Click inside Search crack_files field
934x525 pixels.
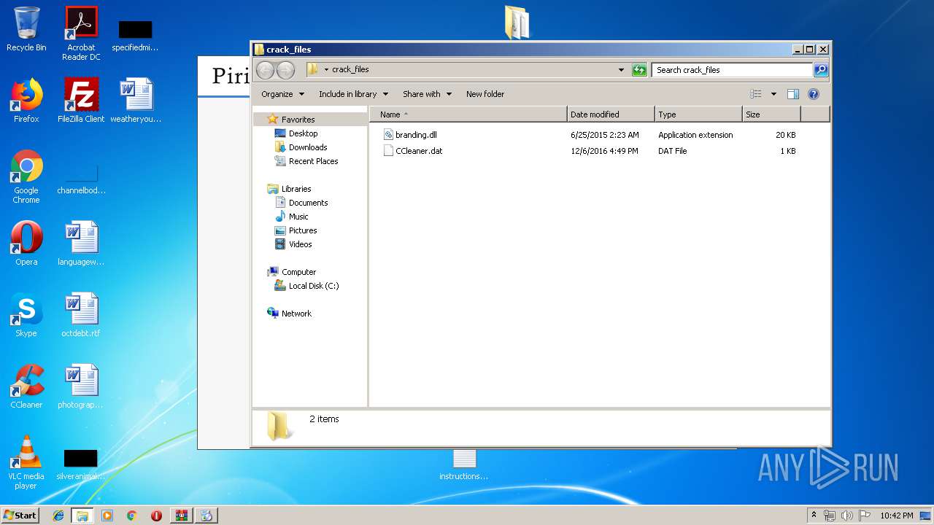click(x=732, y=70)
